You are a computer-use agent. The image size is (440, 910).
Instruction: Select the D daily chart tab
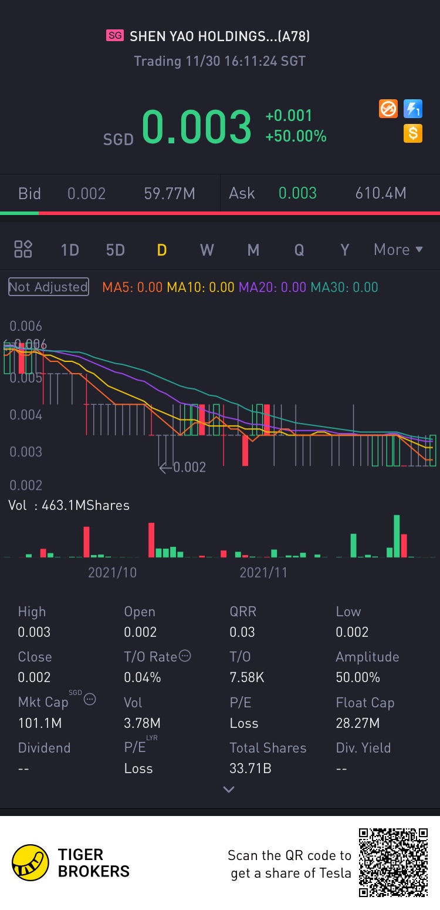coord(162,250)
